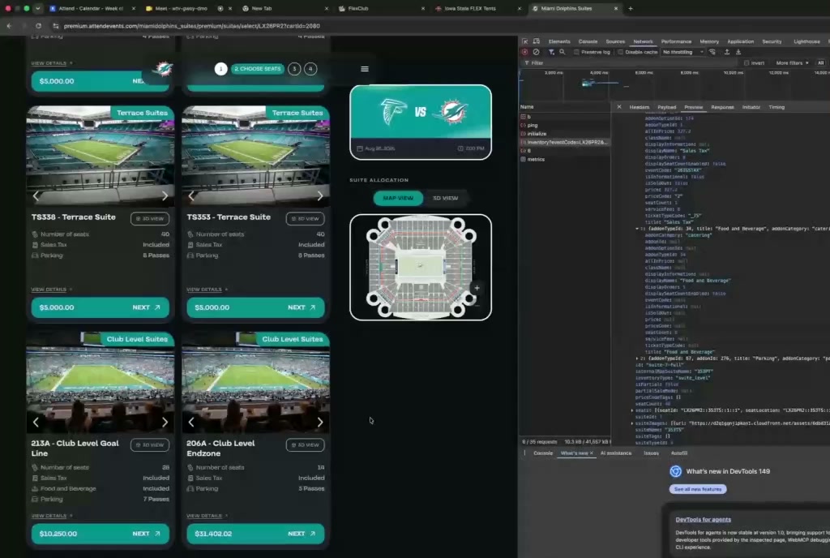
Task: Open the Elements panel tab
Action: (x=559, y=41)
